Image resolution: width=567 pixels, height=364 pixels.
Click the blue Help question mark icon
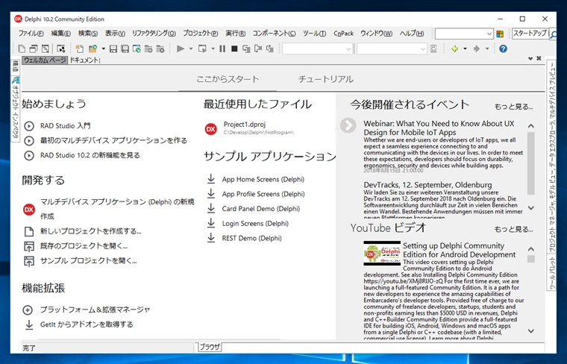(x=503, y=48)
